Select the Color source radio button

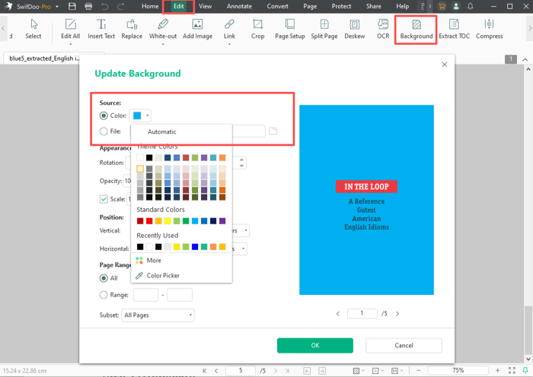104,116
